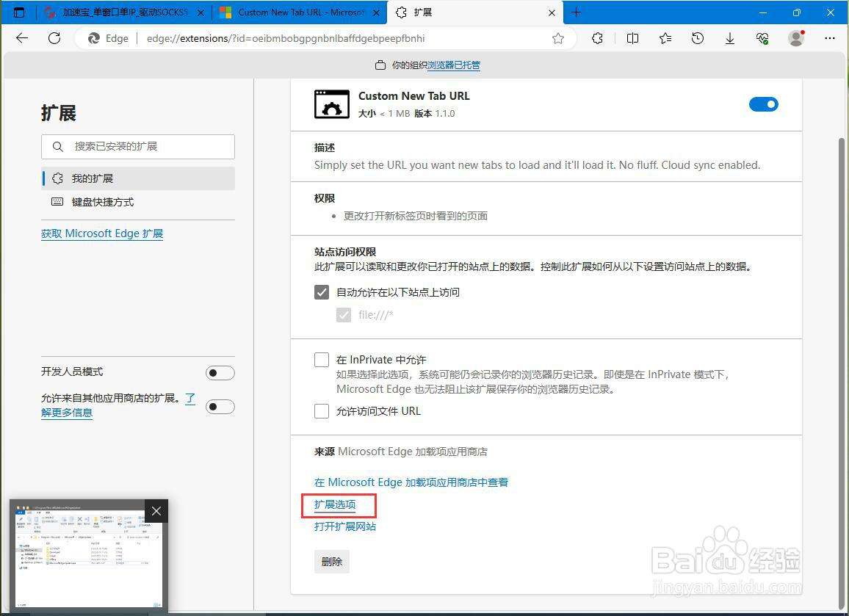This screenshot has height=616, width=849.
Task: Open a new tab with plus button
Action: coord(576,12)
